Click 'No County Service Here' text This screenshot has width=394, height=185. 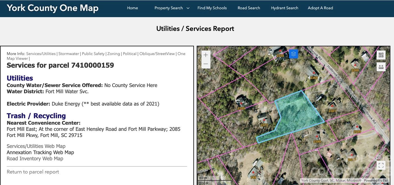coord(131,85)
